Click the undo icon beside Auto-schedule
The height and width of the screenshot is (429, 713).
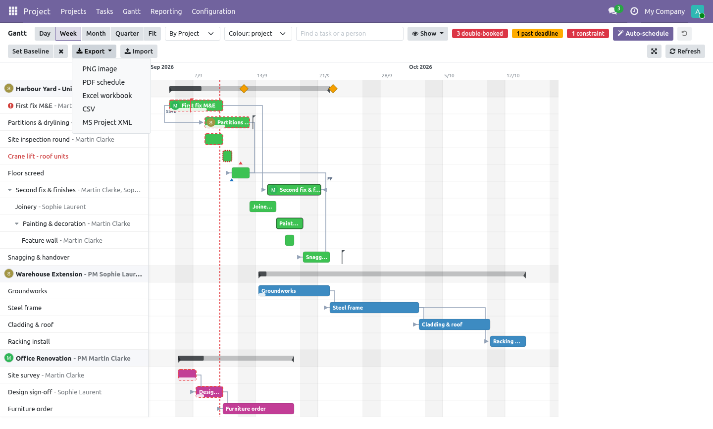684,34
